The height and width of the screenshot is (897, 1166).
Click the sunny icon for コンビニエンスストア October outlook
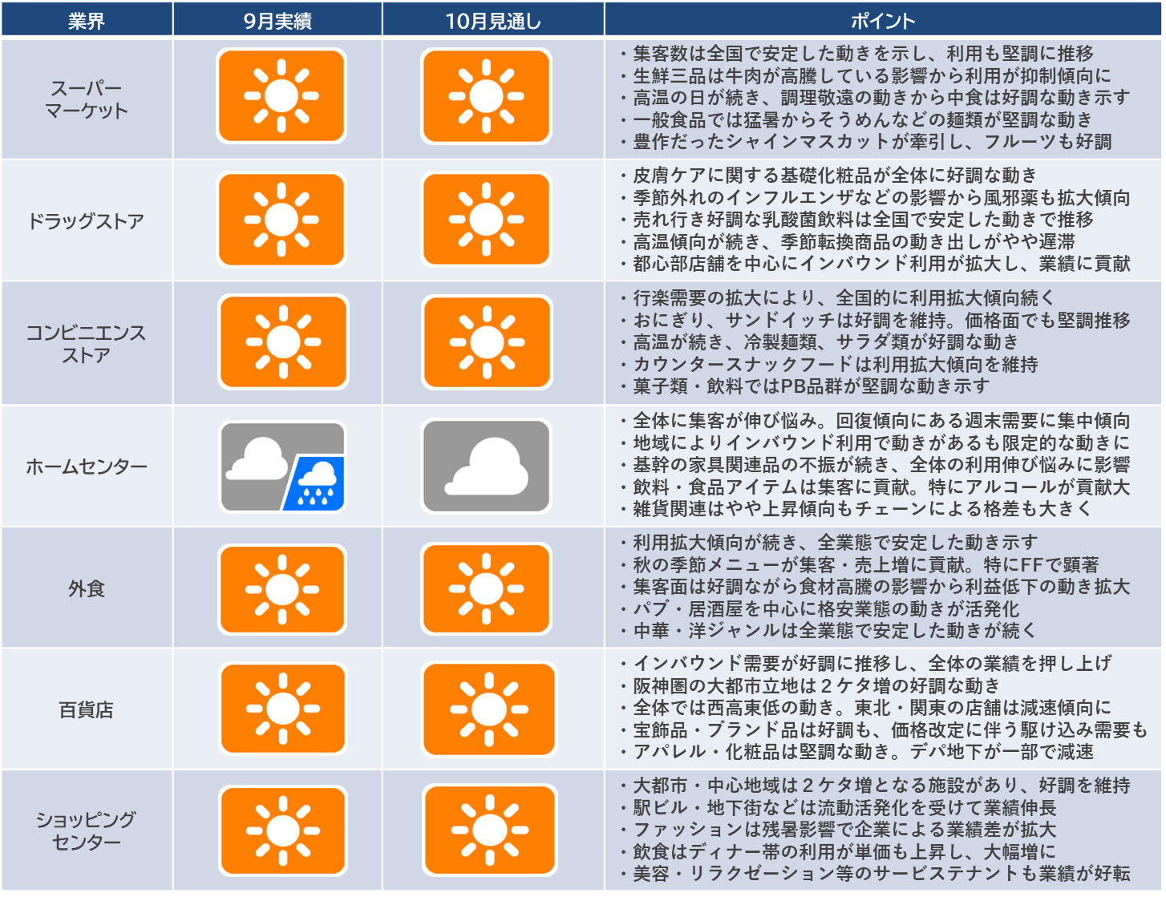point(486,342)
